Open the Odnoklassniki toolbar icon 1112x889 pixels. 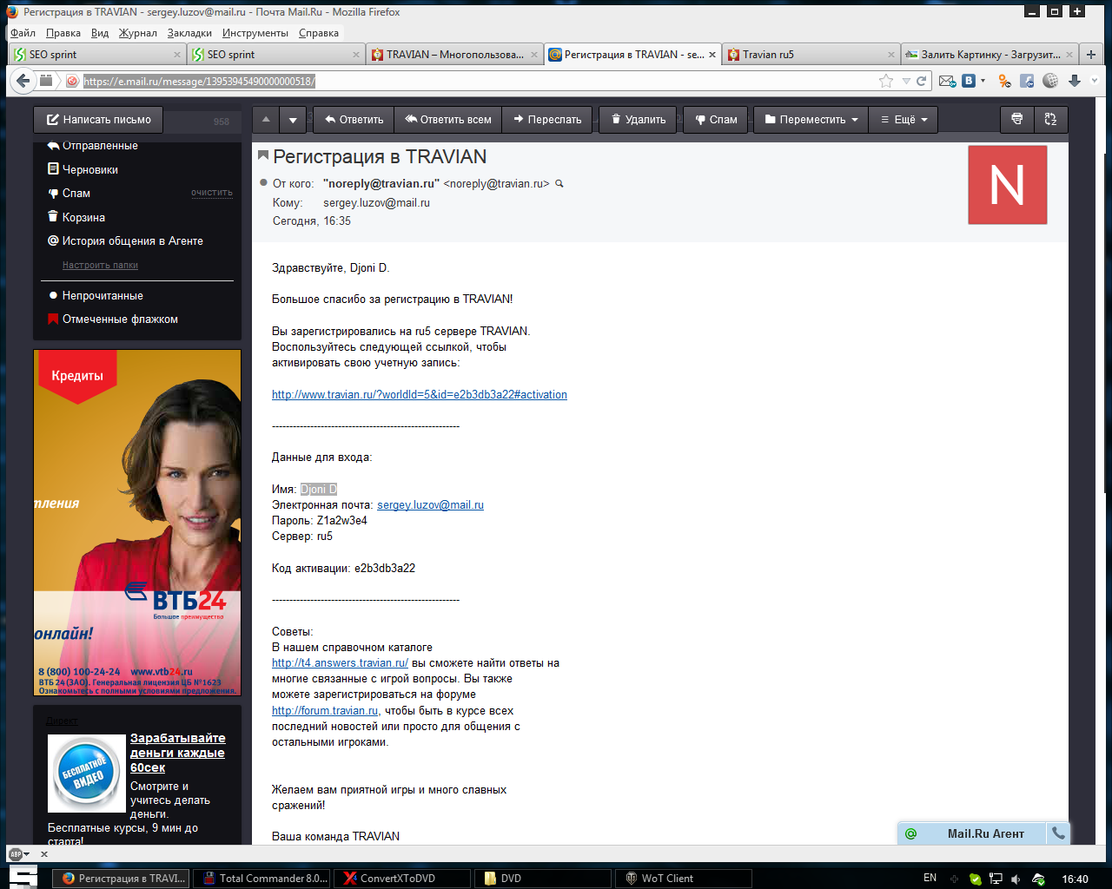[1005, 81]
